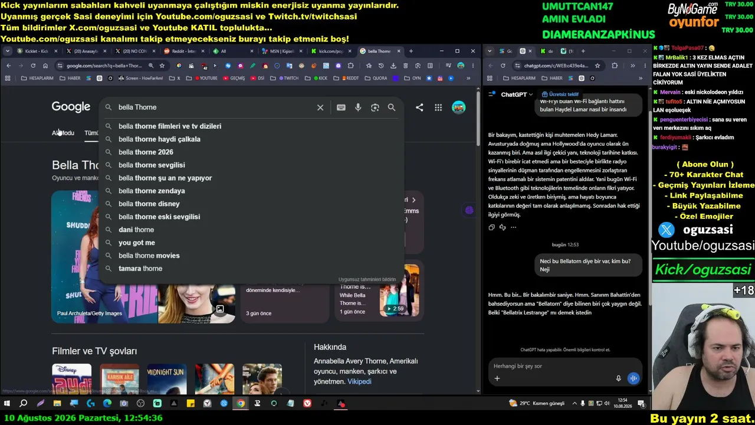Dictate with the ChatGPT microphone icon
Screen dimensions: 755x425
(619, 378)
